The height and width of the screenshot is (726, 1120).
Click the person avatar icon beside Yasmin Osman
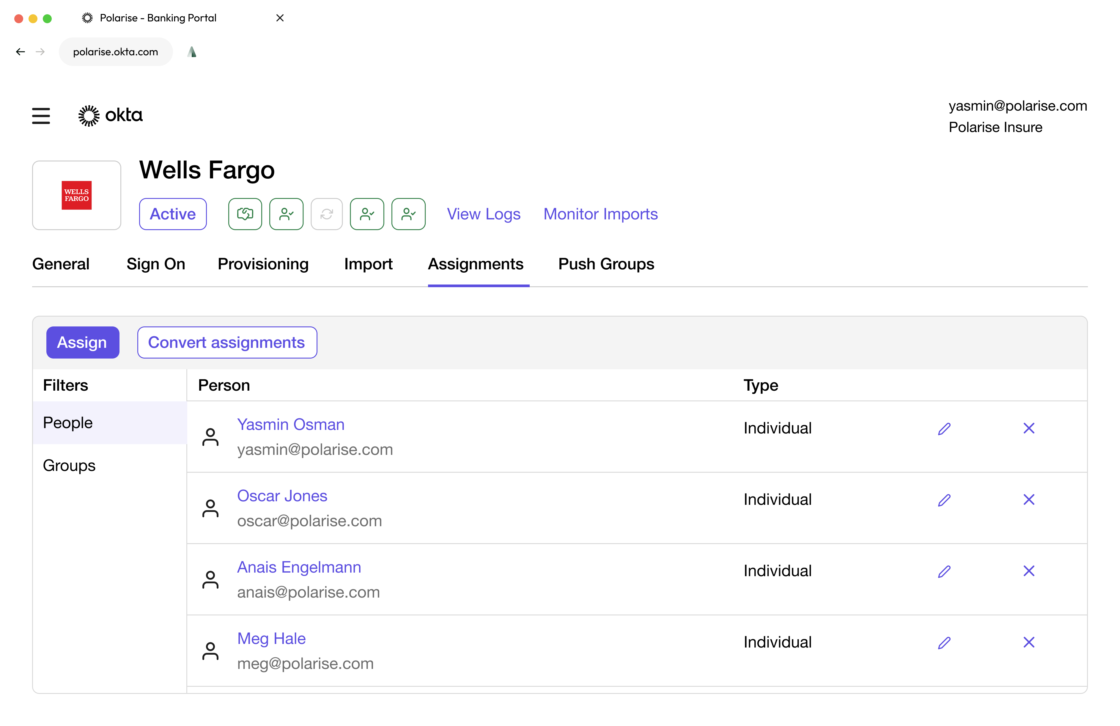click(210, 437)
